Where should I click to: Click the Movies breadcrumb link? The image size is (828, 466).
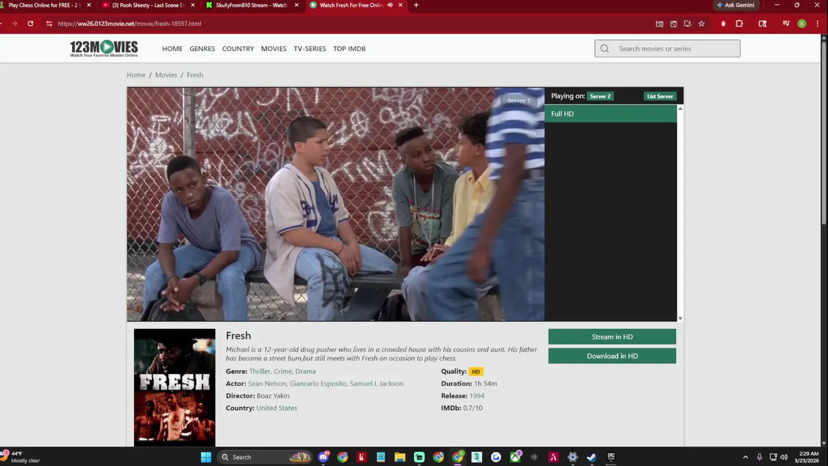(166, 75)
